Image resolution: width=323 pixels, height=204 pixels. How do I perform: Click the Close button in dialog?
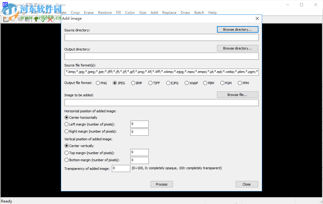(247, 184)
